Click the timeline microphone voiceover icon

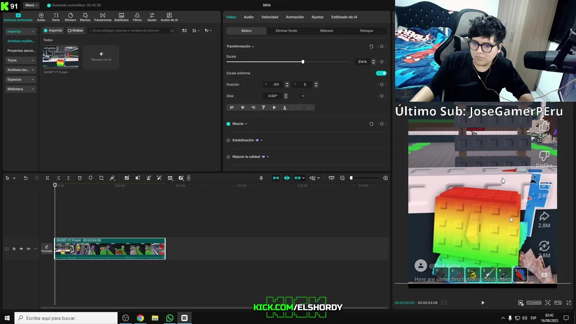261,178
